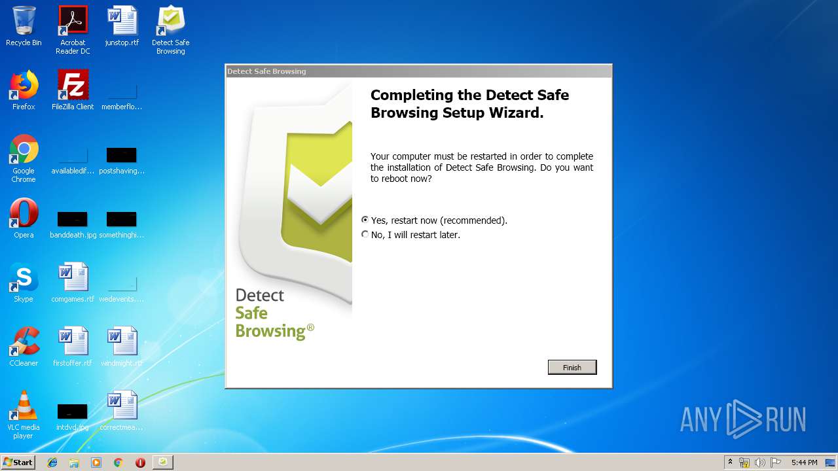
Task: Click 'Completing the Detect Safe Browsing Setup Wizard' heading
Action: (x=469, y=104)
